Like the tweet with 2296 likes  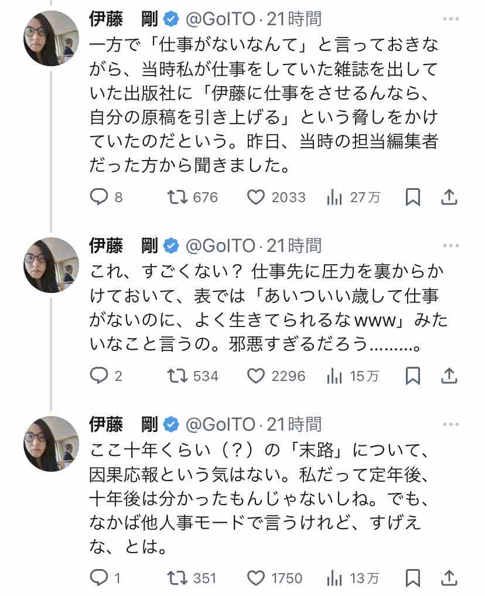point(276,376)
